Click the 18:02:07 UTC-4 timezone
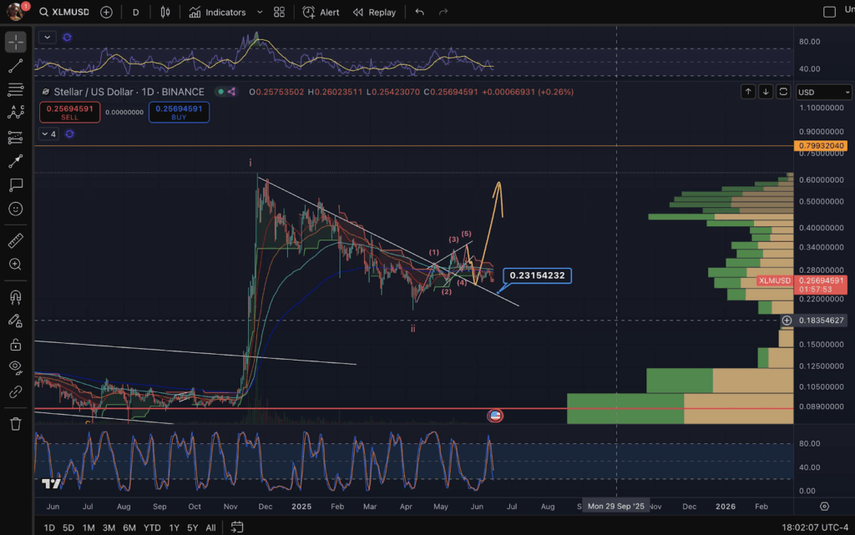Image resolution: width=855 pixels, height=535 pixels. [815, 527]
